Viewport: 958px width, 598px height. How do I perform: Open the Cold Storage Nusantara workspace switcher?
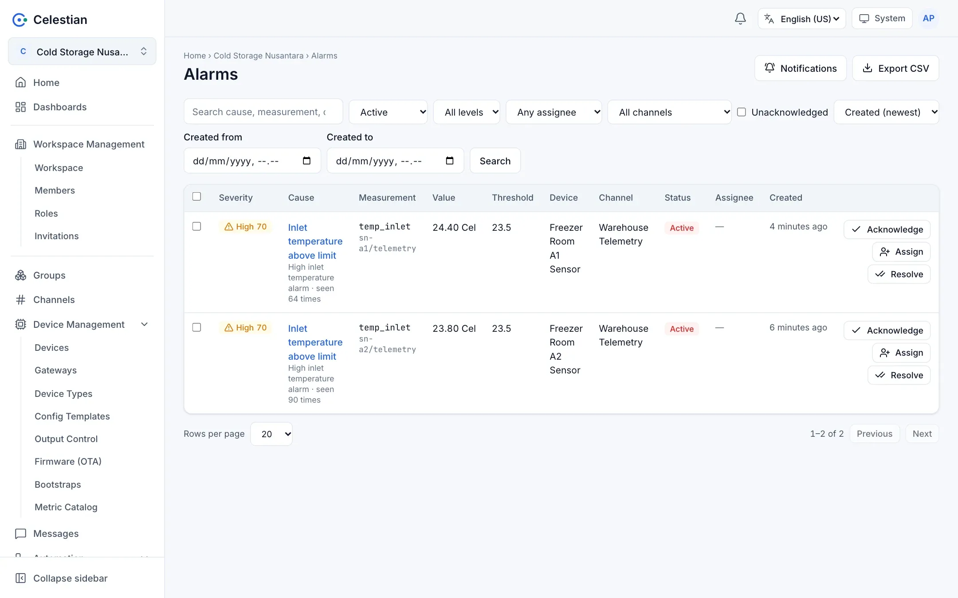tap(82, 51)
